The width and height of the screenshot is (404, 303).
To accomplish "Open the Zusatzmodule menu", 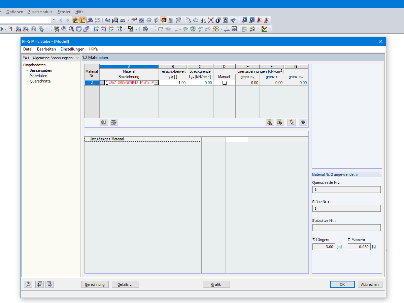I will (40, 12).
